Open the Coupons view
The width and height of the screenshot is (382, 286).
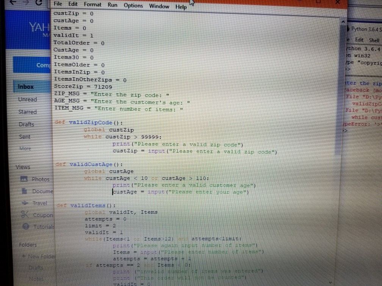point(42,215)
